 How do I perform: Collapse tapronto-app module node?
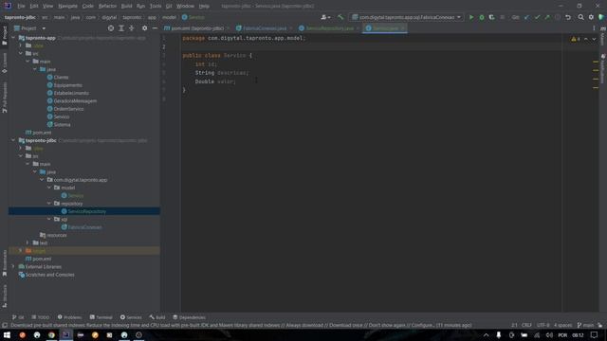point(13,38)
